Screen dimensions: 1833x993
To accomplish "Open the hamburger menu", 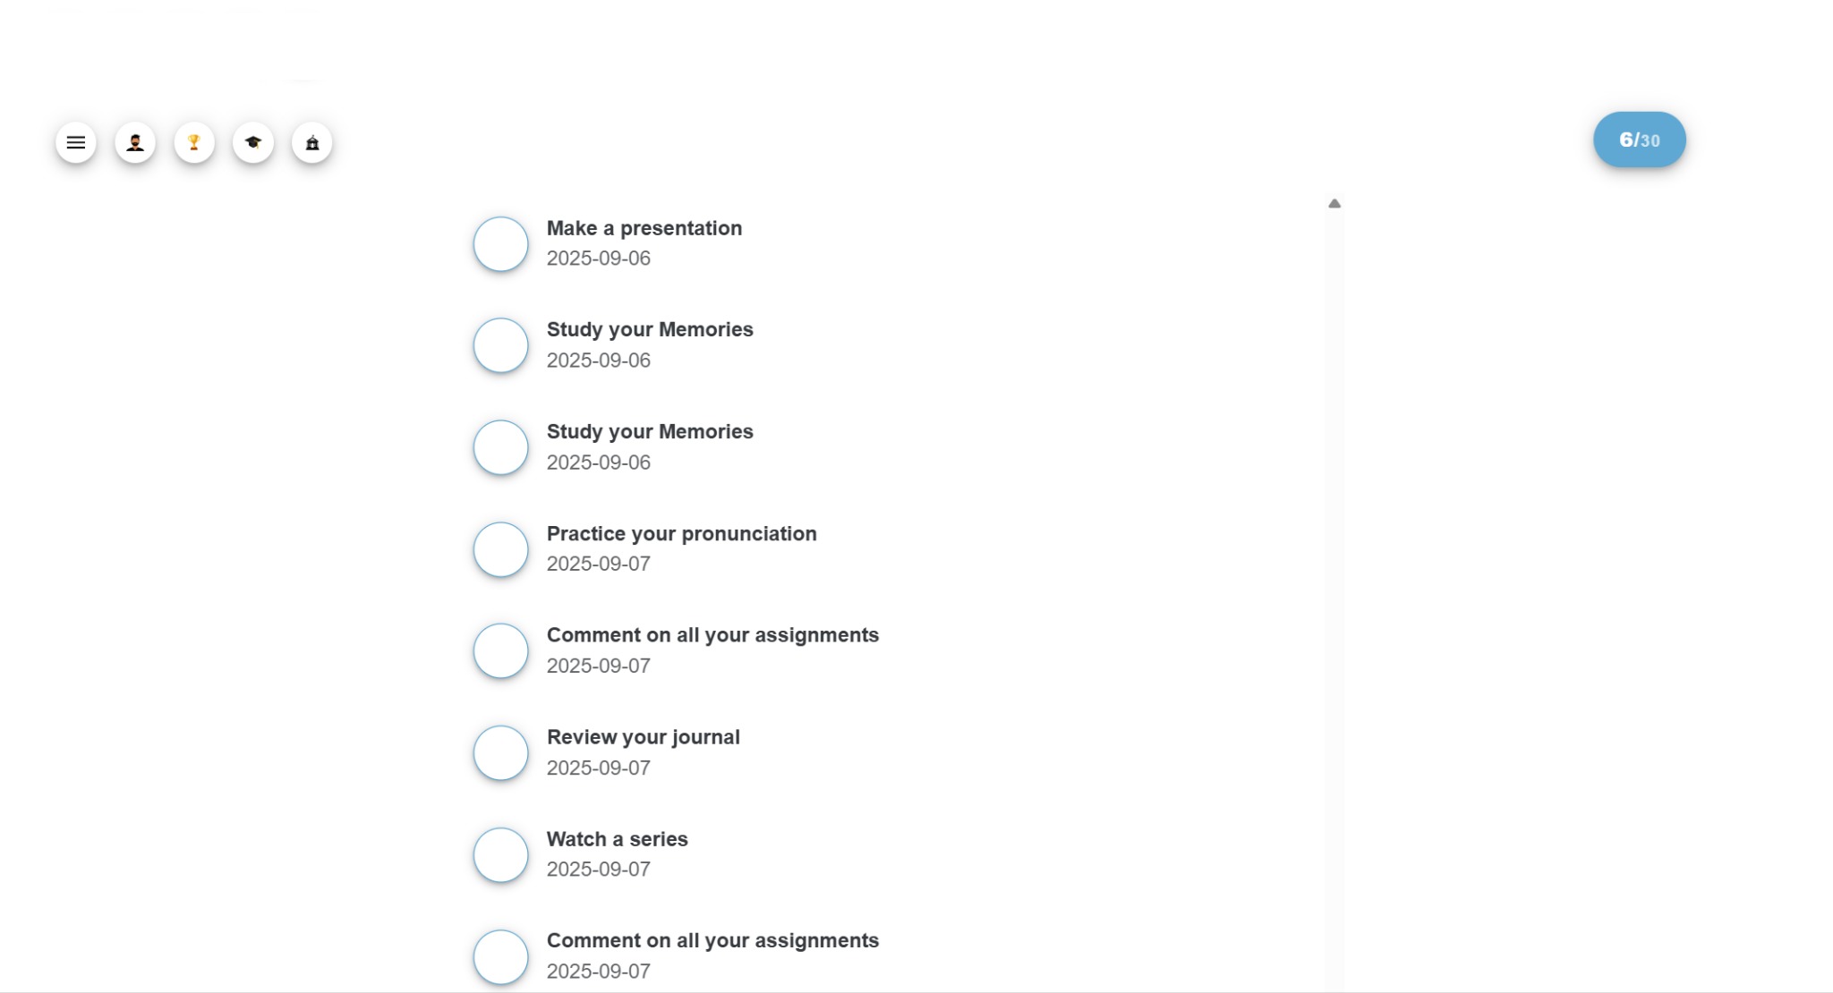I will (x=76, y=143).
